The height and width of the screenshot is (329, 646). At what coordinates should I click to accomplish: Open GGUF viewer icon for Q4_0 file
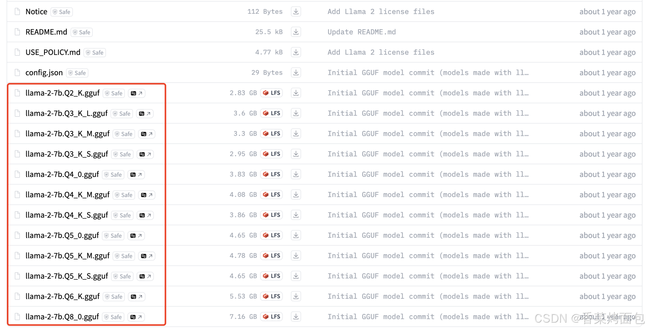click(136, 175)
